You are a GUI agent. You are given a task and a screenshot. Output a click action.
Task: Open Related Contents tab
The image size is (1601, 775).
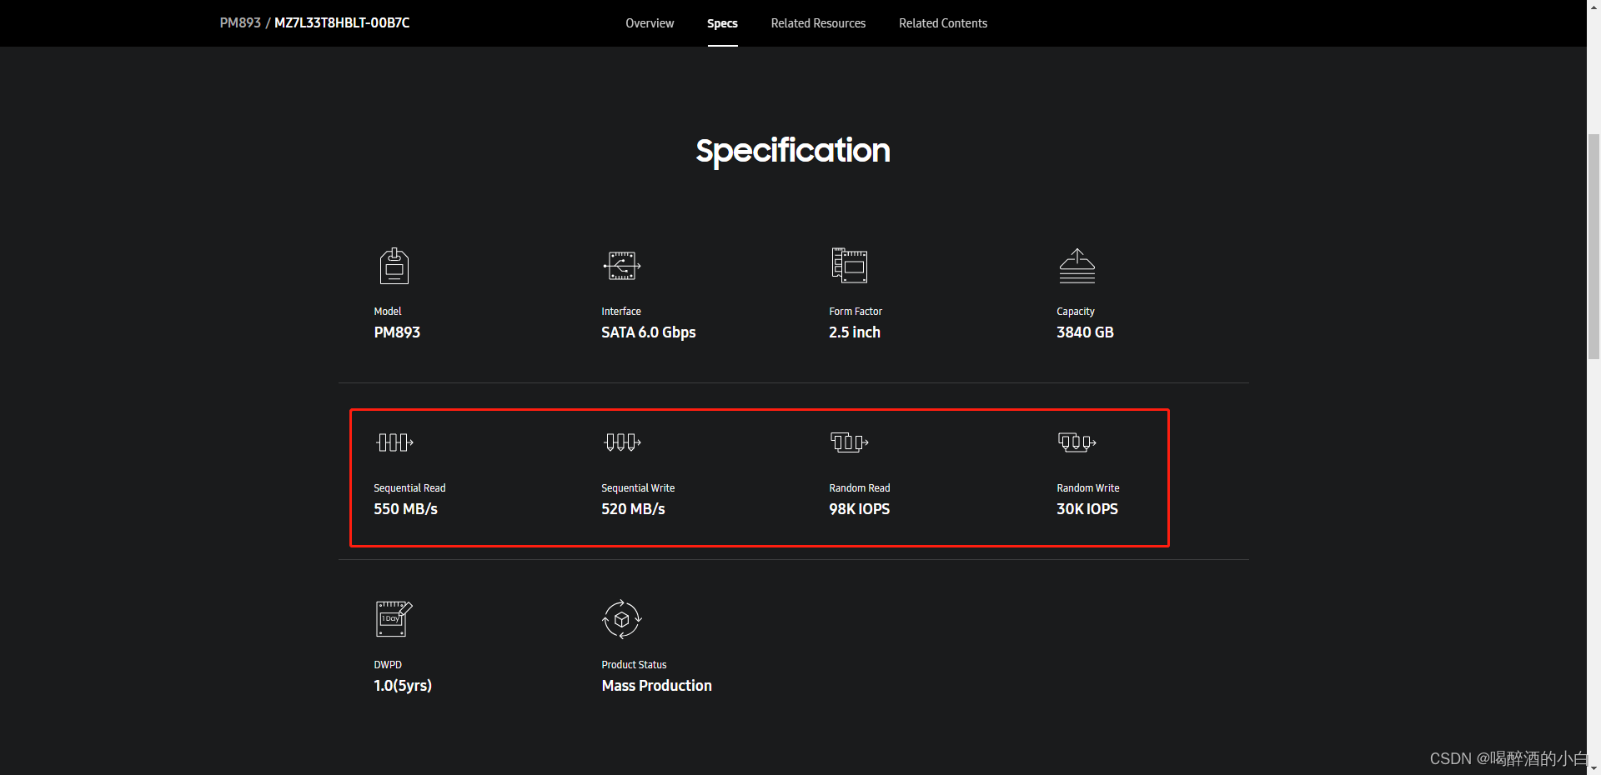click(x=943, y=23)
